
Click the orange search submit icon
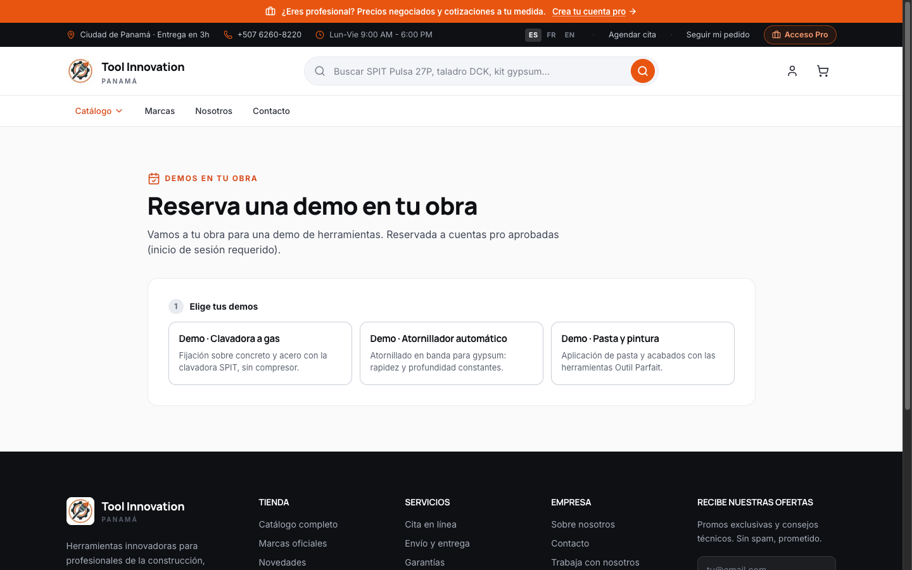642,71
